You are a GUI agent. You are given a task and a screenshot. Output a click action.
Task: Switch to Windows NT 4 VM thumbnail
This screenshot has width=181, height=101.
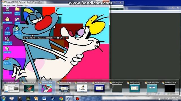[64, 87]
